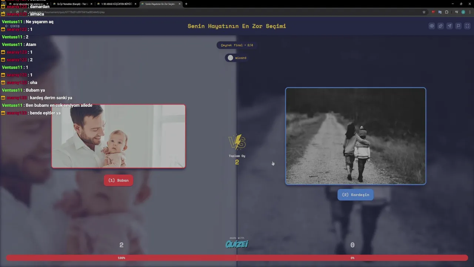Bookmark this page with the star icon
The image size is (474, 267).
click(424, 12)
